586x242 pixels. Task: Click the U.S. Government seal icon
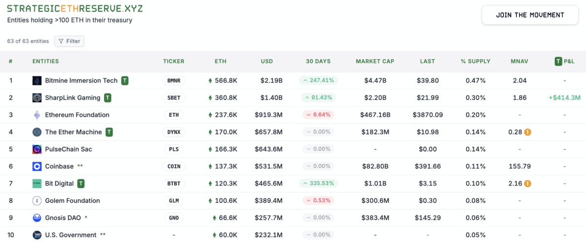(37, 235)
